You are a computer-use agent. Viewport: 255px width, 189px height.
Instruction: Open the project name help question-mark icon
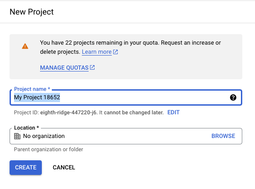click(x=233, y=97)
